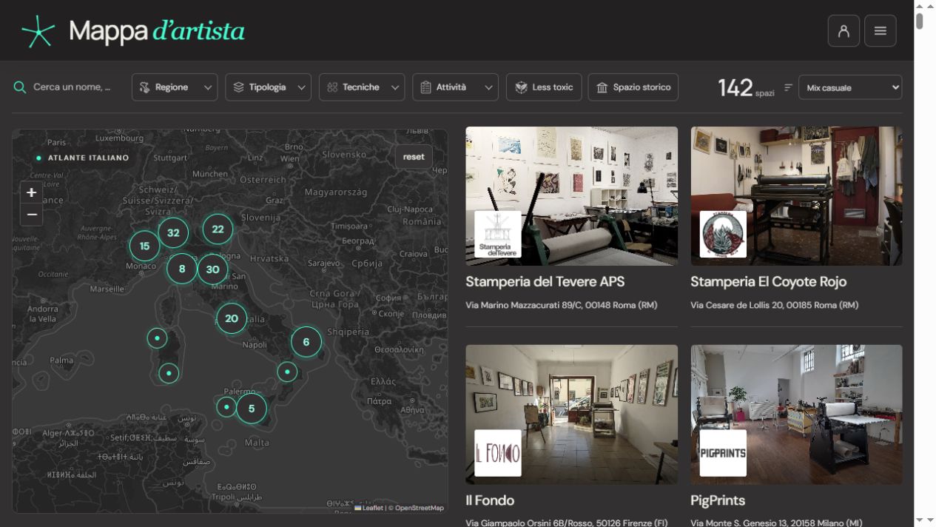Open Stamperia El Coyote Rojo studio photo

pos(796,196)
